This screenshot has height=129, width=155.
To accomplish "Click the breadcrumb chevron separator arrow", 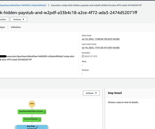I will point(49,5).
